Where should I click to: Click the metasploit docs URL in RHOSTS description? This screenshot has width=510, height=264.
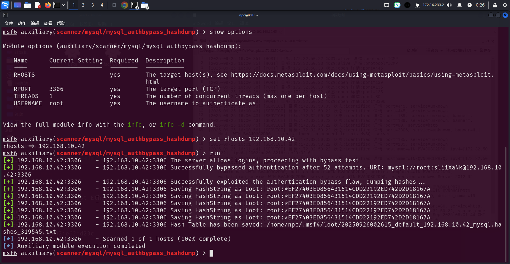[x=362, y=75]
